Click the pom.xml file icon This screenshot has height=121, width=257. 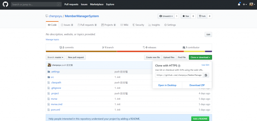coord(48,110)
